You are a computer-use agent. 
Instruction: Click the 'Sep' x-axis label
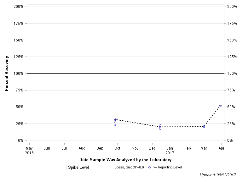[x=100, y=148]
